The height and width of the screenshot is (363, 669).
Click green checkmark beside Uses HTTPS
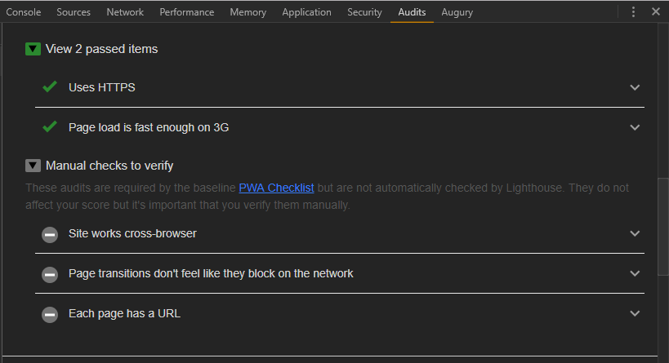coord(50,87)
